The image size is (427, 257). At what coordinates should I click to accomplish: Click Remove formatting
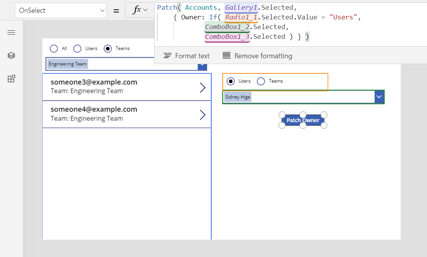[263, 56]
